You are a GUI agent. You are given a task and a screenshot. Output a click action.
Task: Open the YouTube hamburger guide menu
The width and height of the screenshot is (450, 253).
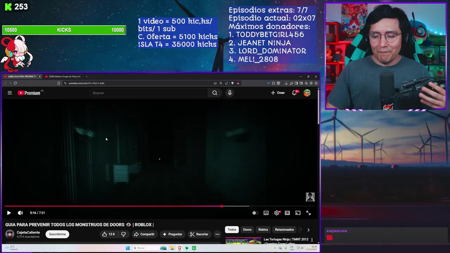(10, 93)
